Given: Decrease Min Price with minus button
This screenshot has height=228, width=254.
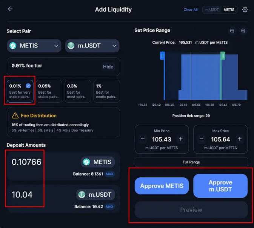Looking at the screenshot, I should pyautogui.click(x=143, y=139).
